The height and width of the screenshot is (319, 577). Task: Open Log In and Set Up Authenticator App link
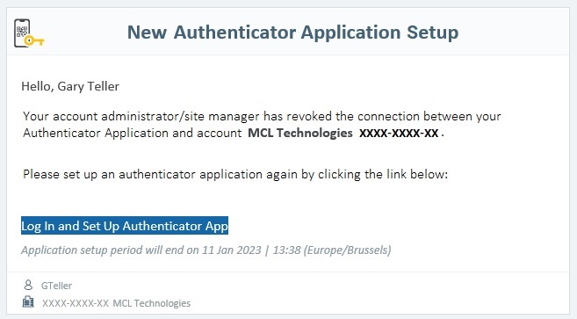pyautogui.click(x=125, y=226)
